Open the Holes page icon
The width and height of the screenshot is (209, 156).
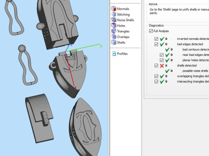tap(114, 26)
